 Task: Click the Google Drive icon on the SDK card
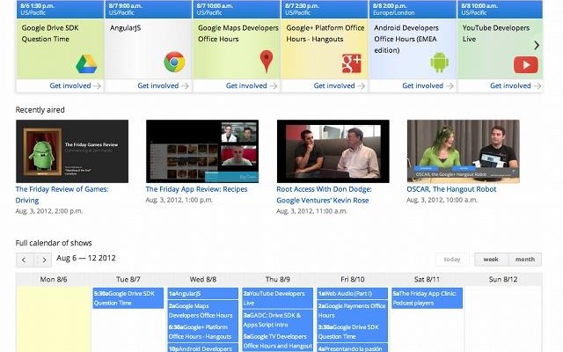point(86,64)
